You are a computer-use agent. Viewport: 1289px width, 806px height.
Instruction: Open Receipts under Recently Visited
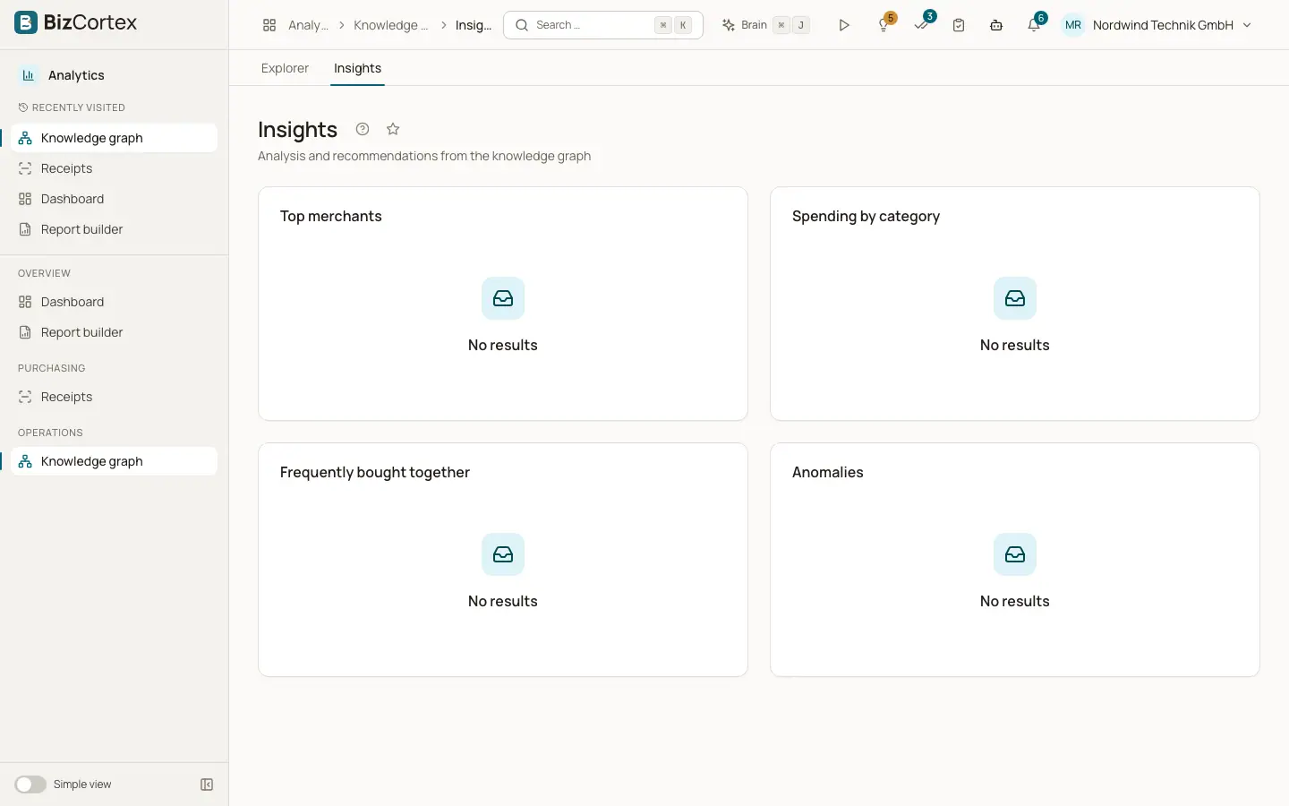click(115, 168)
